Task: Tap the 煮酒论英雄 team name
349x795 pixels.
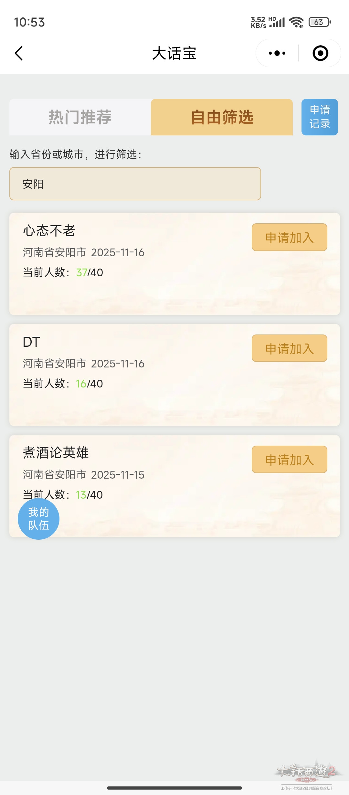Action: pyautogui.click(x=56, y=453)
